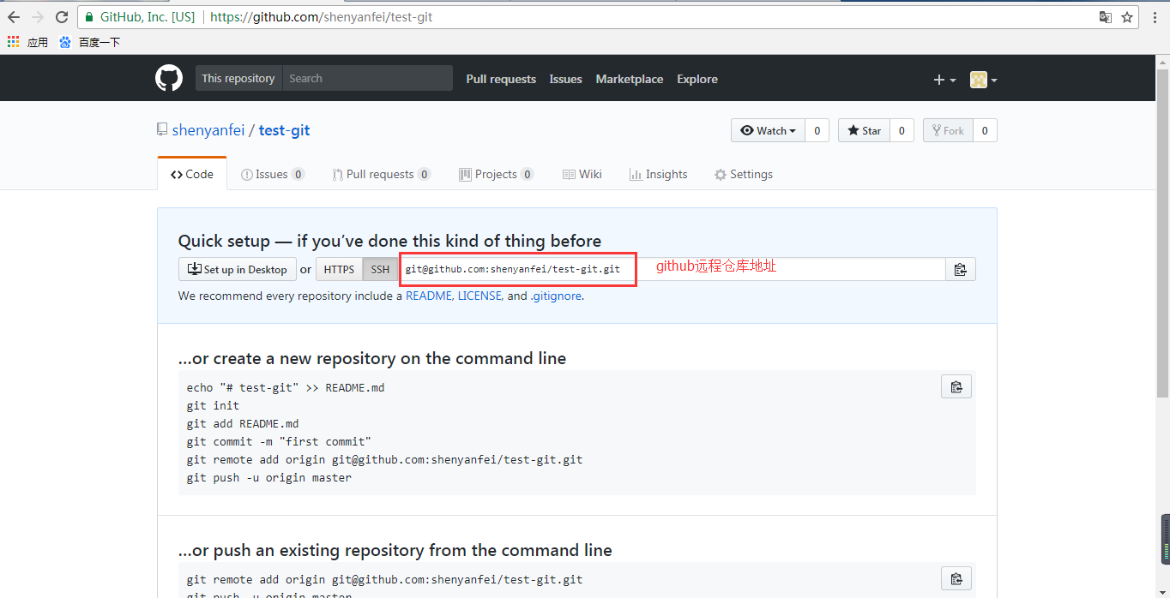Click Pull requests in the top navigation

pos(501,79)
